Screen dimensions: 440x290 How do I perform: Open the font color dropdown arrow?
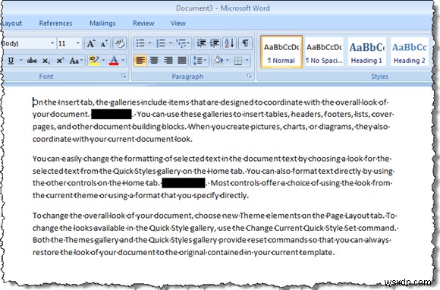click(x=123, y=61)
